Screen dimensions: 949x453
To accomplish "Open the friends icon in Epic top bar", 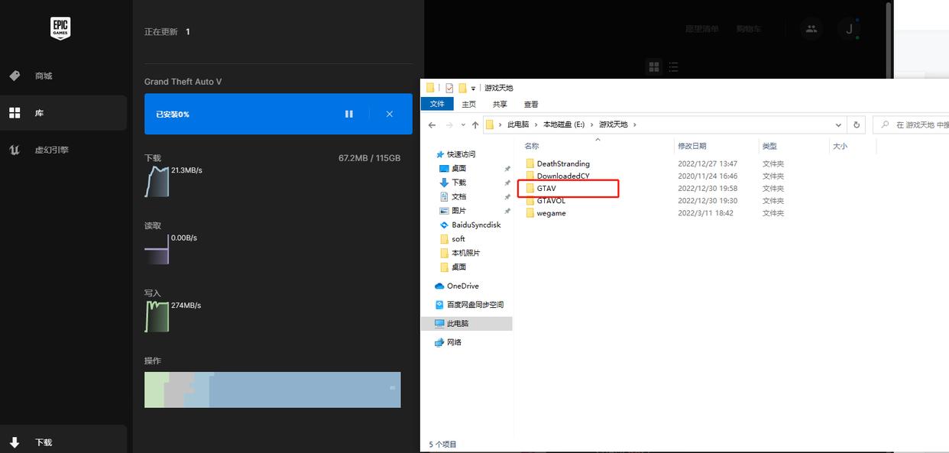I will (x=811, y=29).
